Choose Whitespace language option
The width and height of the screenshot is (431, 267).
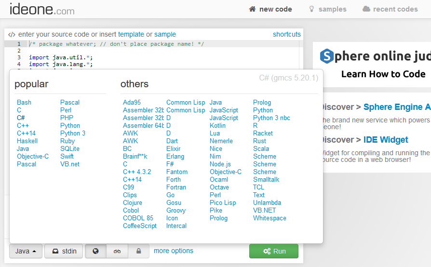point(269,218)
